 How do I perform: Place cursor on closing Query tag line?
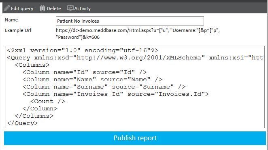(22, 123)
